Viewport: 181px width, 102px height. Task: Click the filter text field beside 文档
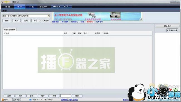point(66,96)
